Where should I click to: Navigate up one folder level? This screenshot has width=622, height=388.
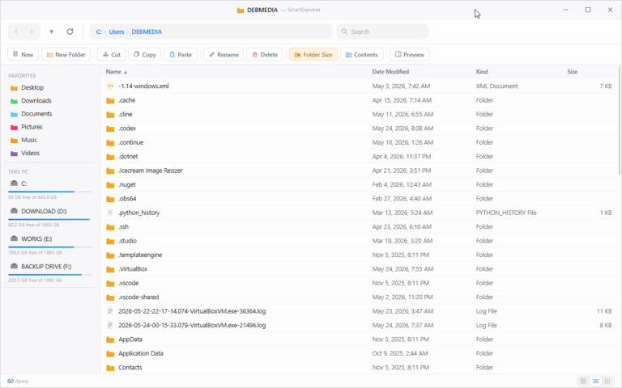[x=51, y=32]
